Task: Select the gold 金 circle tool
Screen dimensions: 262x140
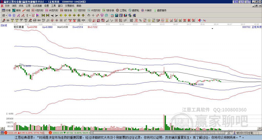Action: click(149, 20)
